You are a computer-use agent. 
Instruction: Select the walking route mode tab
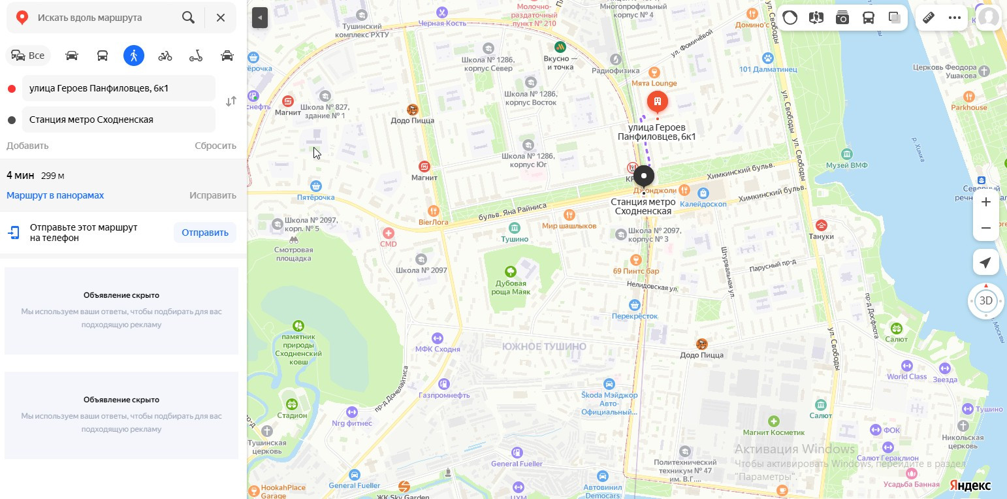click(134, 56)
